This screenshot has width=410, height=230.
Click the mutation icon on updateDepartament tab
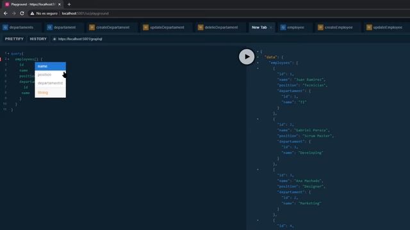[x=145, y=27]
